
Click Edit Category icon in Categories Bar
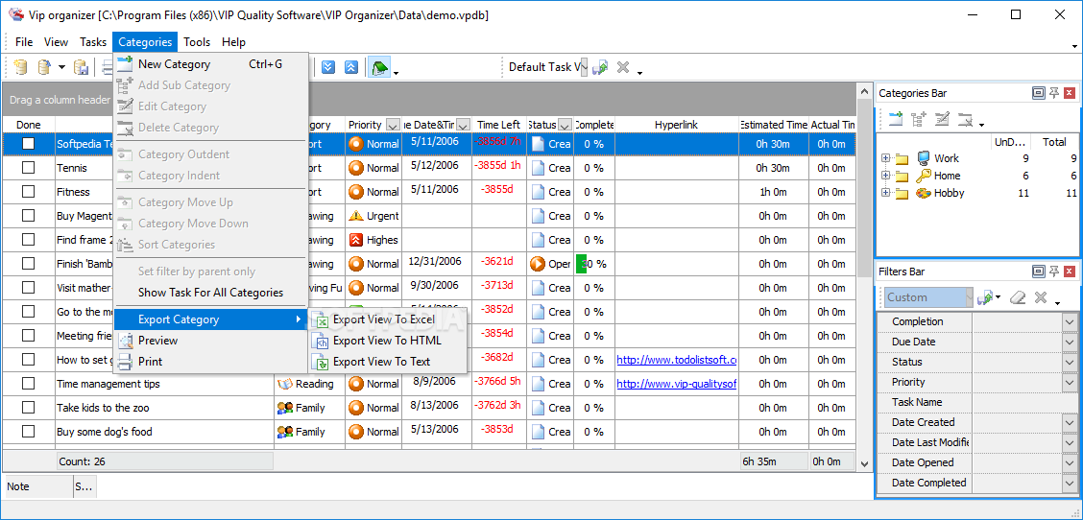pyautogui.click(x=942, y=119)
